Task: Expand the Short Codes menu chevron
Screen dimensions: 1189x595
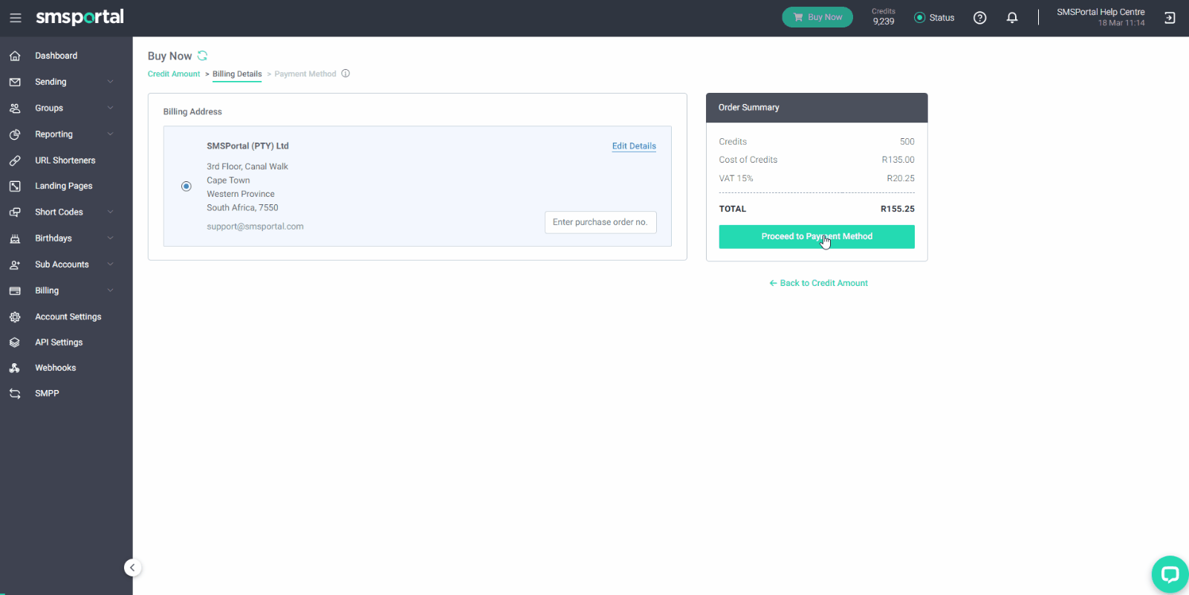Action: pos(110,212)
